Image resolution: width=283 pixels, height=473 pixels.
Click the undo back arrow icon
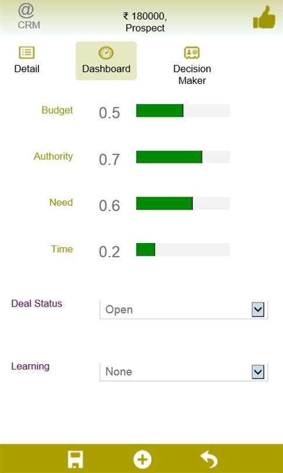[209, 460]
